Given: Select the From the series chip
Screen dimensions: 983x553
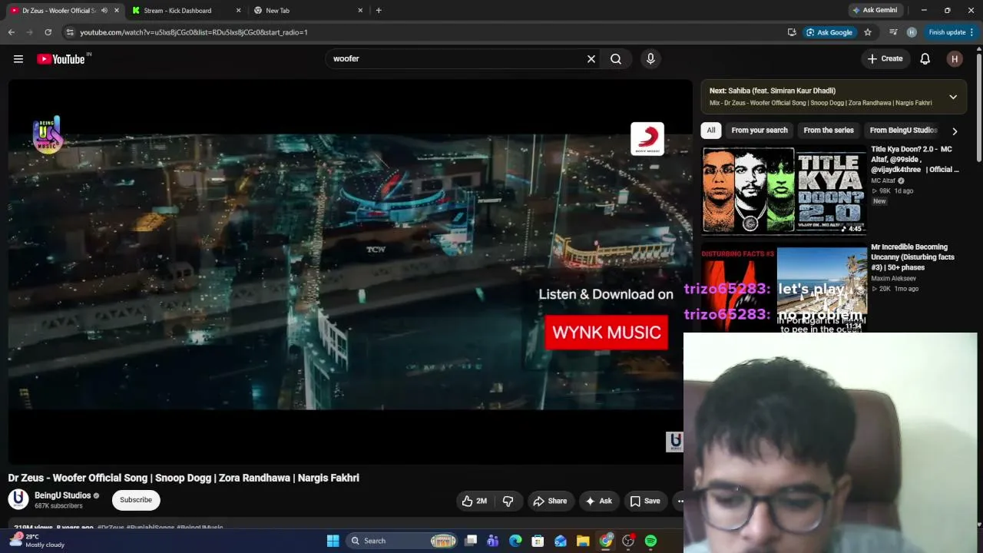Looking at the screenshot, I should click(829, 131).
